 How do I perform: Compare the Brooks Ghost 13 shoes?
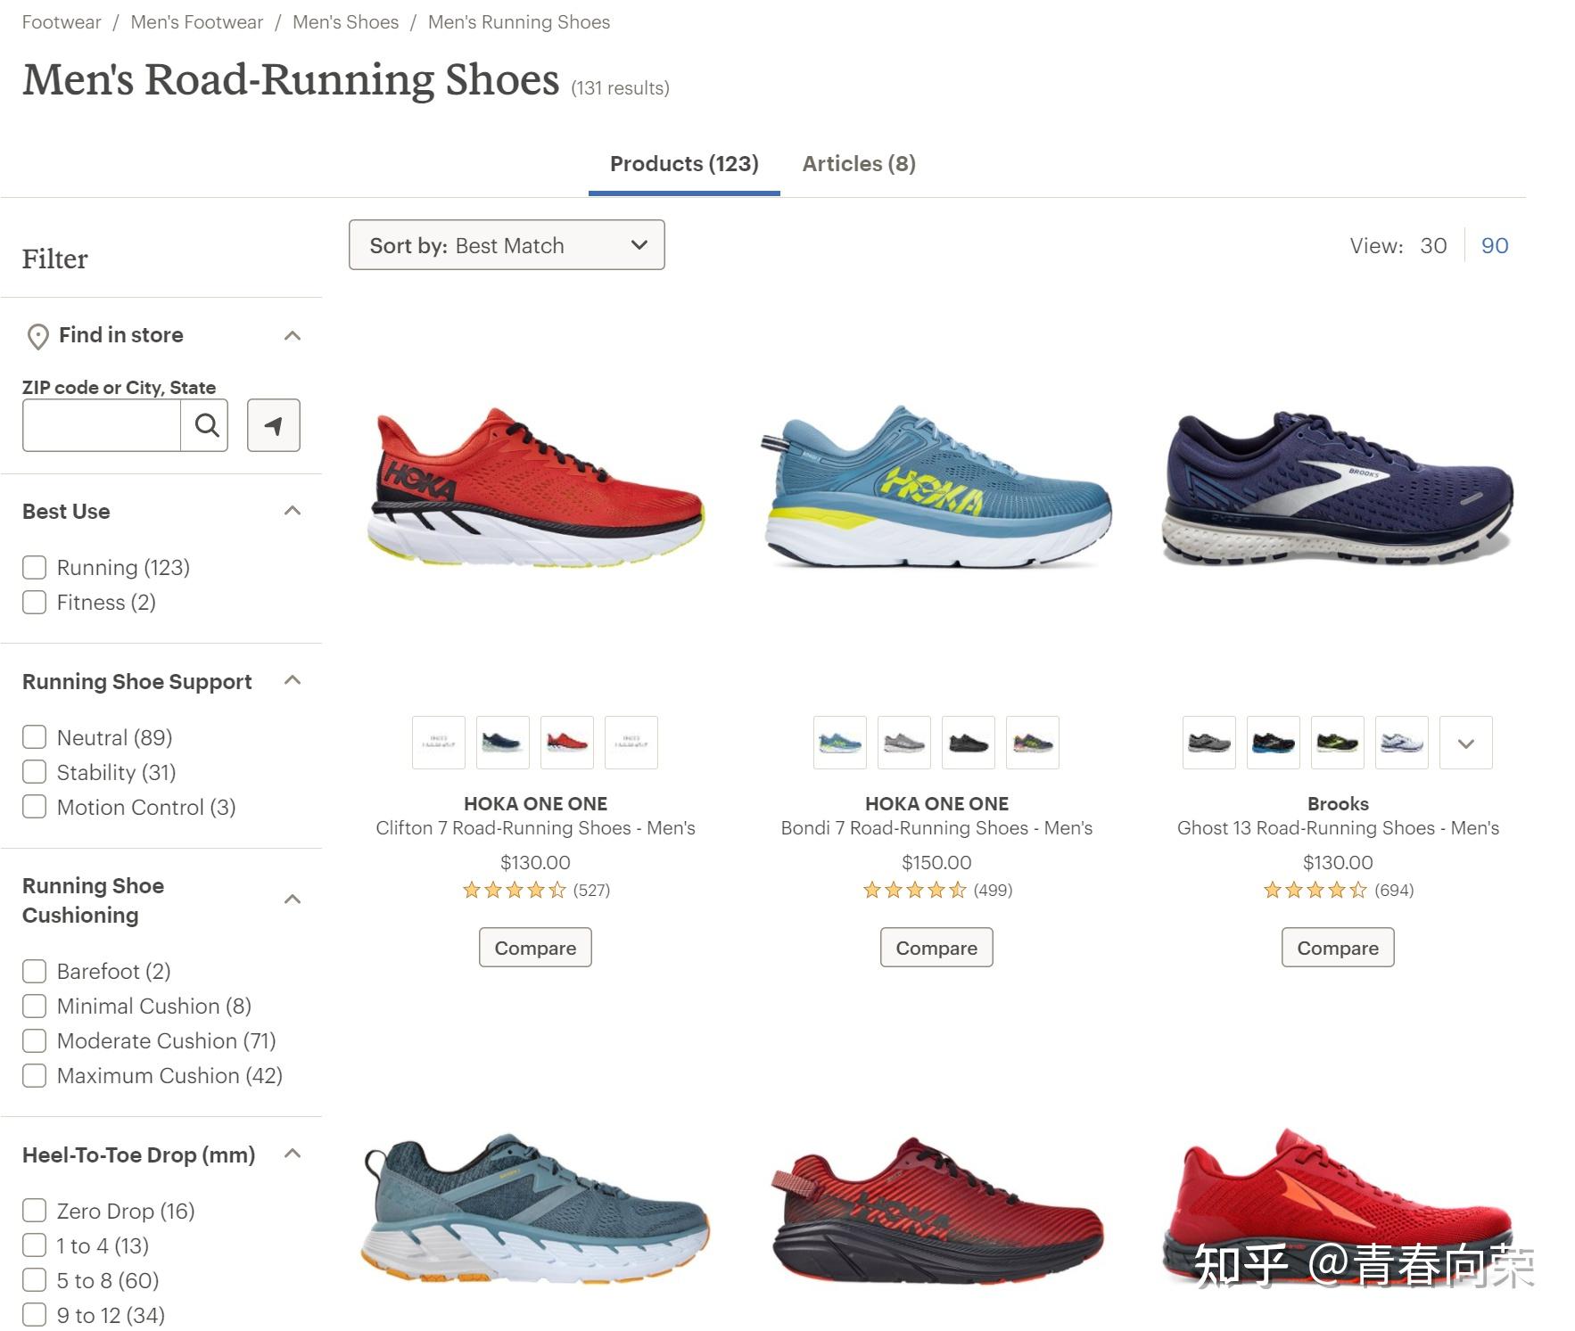coord(1338,948)
